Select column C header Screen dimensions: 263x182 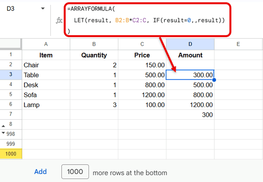[142, 44]
